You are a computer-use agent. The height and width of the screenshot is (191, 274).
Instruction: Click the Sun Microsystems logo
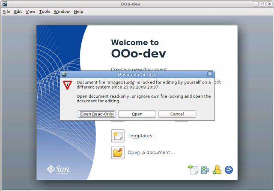(x=58, y=170)
